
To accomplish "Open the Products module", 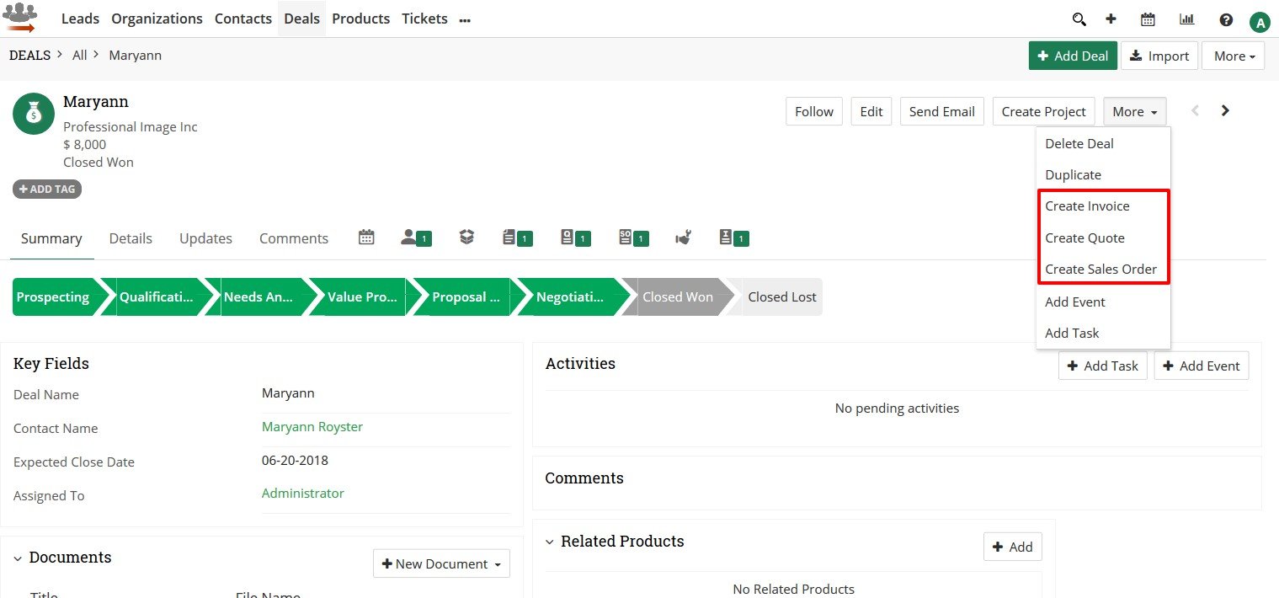I will tap(361, 19).
